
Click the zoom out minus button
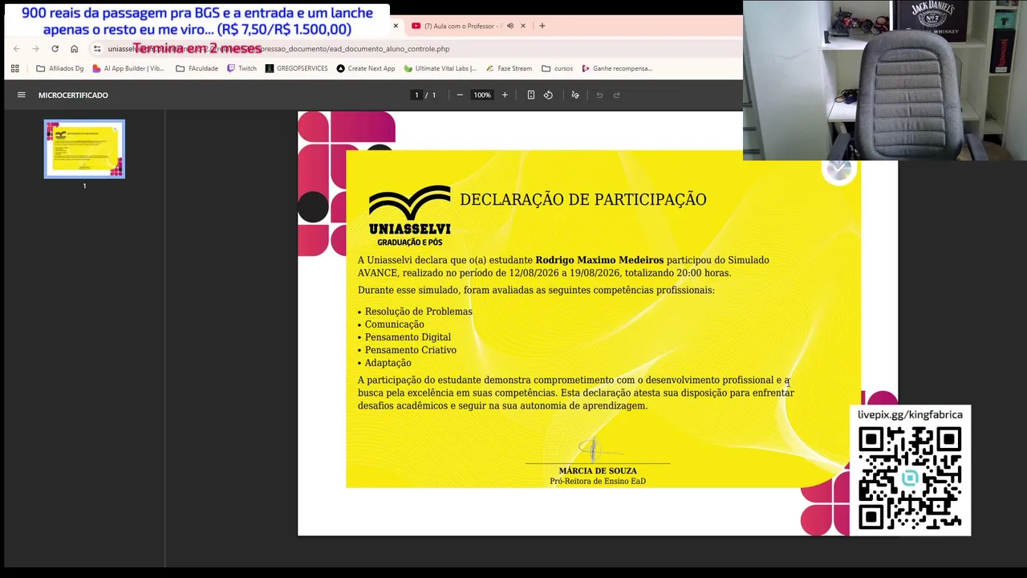(x=460, y=95)
